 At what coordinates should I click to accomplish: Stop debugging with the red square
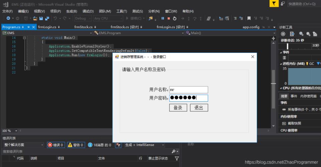(169, 18)
